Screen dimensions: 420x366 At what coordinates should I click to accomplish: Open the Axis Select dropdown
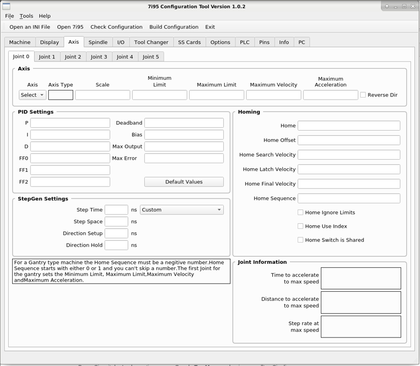pyautogui.click(x=33, y=95)
